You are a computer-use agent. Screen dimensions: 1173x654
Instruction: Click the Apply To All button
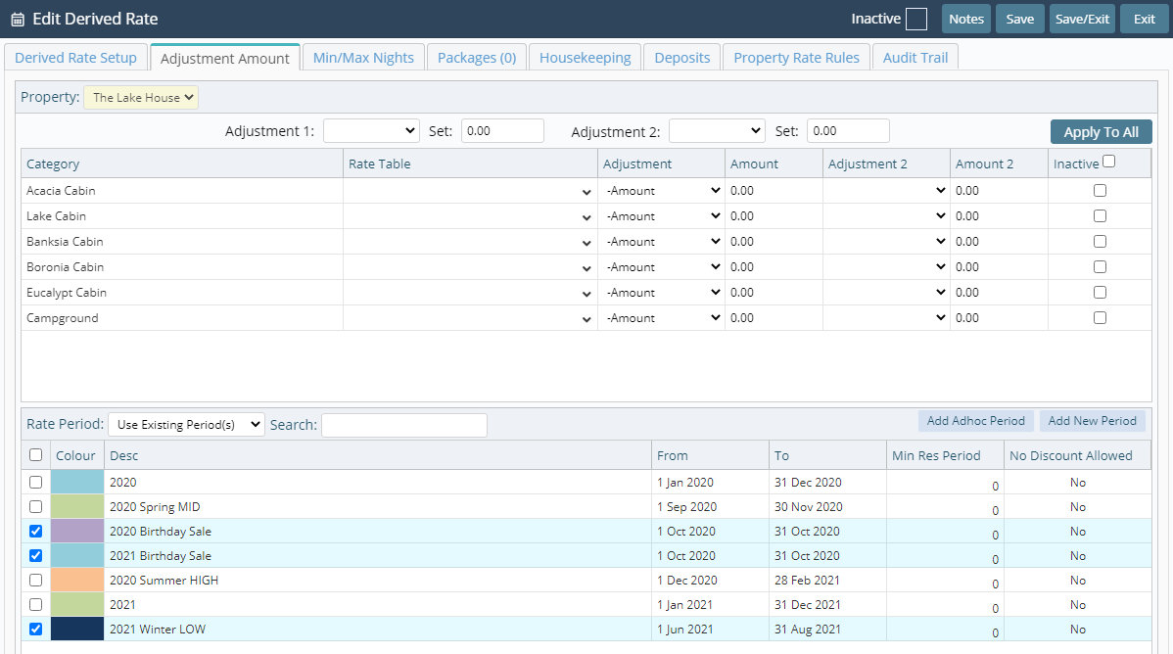tap(1101, 132)
